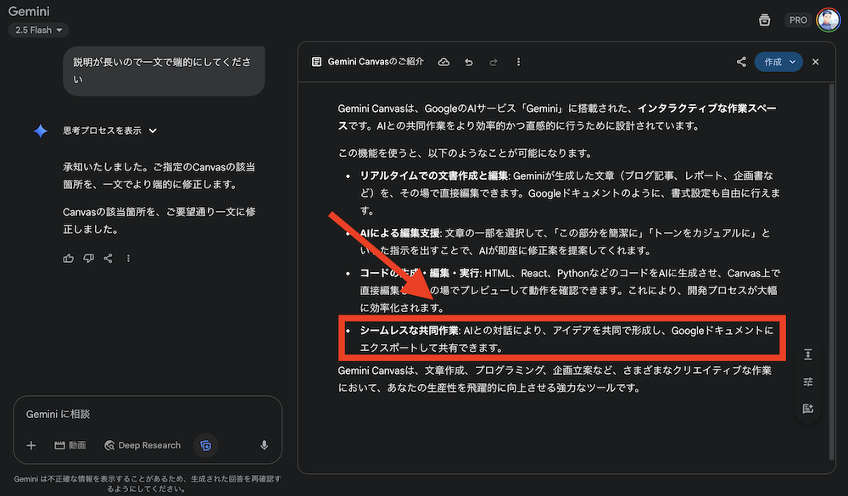This screenshot has height=496, width=848.
Task: Click the Gemini logo text
Action: 29,11
